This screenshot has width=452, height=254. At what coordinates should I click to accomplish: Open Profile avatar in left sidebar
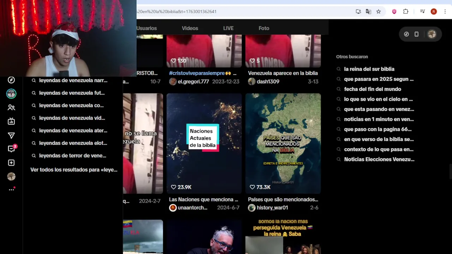[x=11, y=176]
